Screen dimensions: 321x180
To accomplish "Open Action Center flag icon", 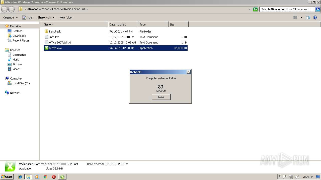I will pyautogui.click(x=285, y=177).
